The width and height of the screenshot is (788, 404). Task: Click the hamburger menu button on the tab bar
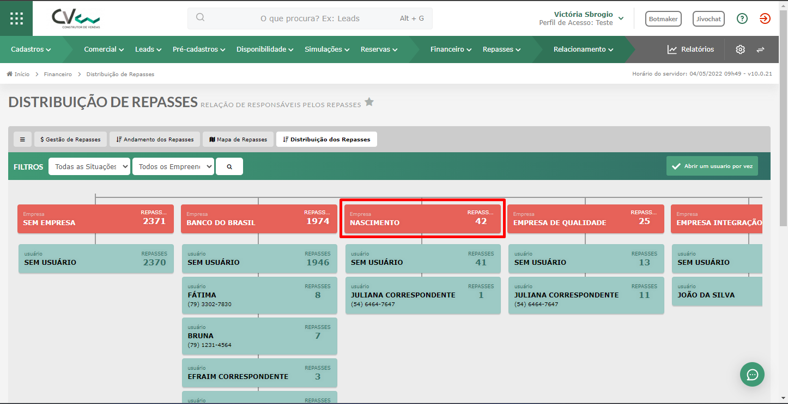[22, 139]
